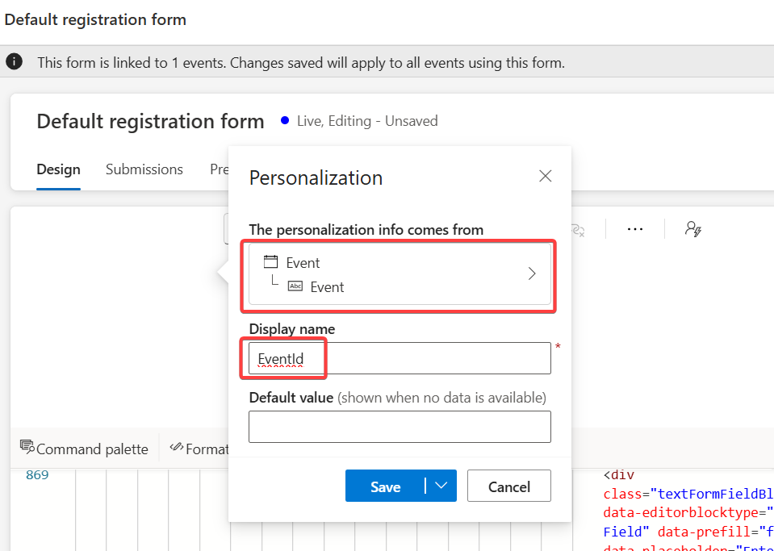Click the info icon in the notification bar

click(15, 62)
